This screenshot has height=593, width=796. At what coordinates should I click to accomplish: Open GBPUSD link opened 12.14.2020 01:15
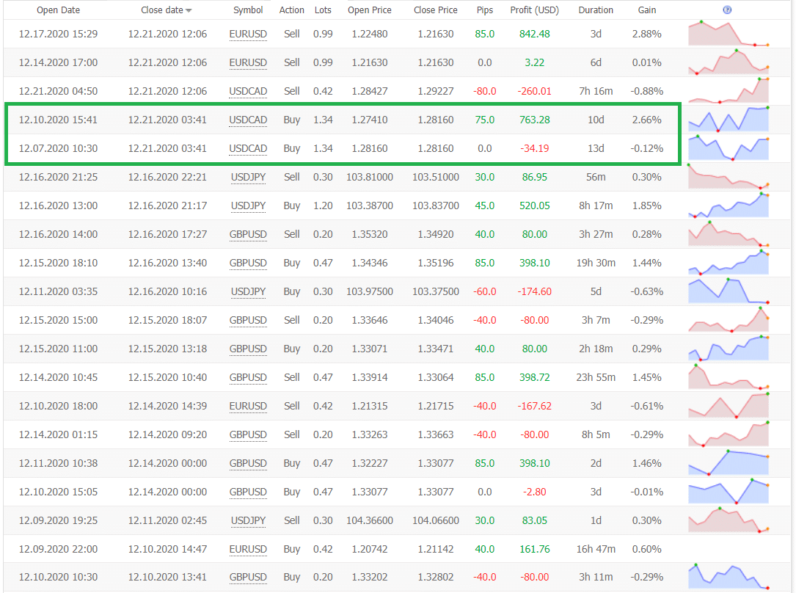[x=248, y=434]
